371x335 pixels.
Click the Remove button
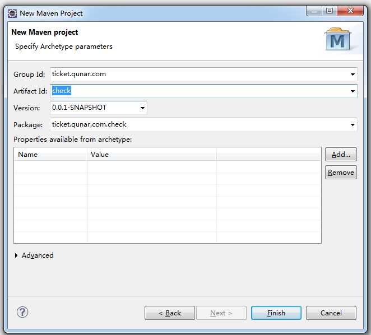point(341,173)
